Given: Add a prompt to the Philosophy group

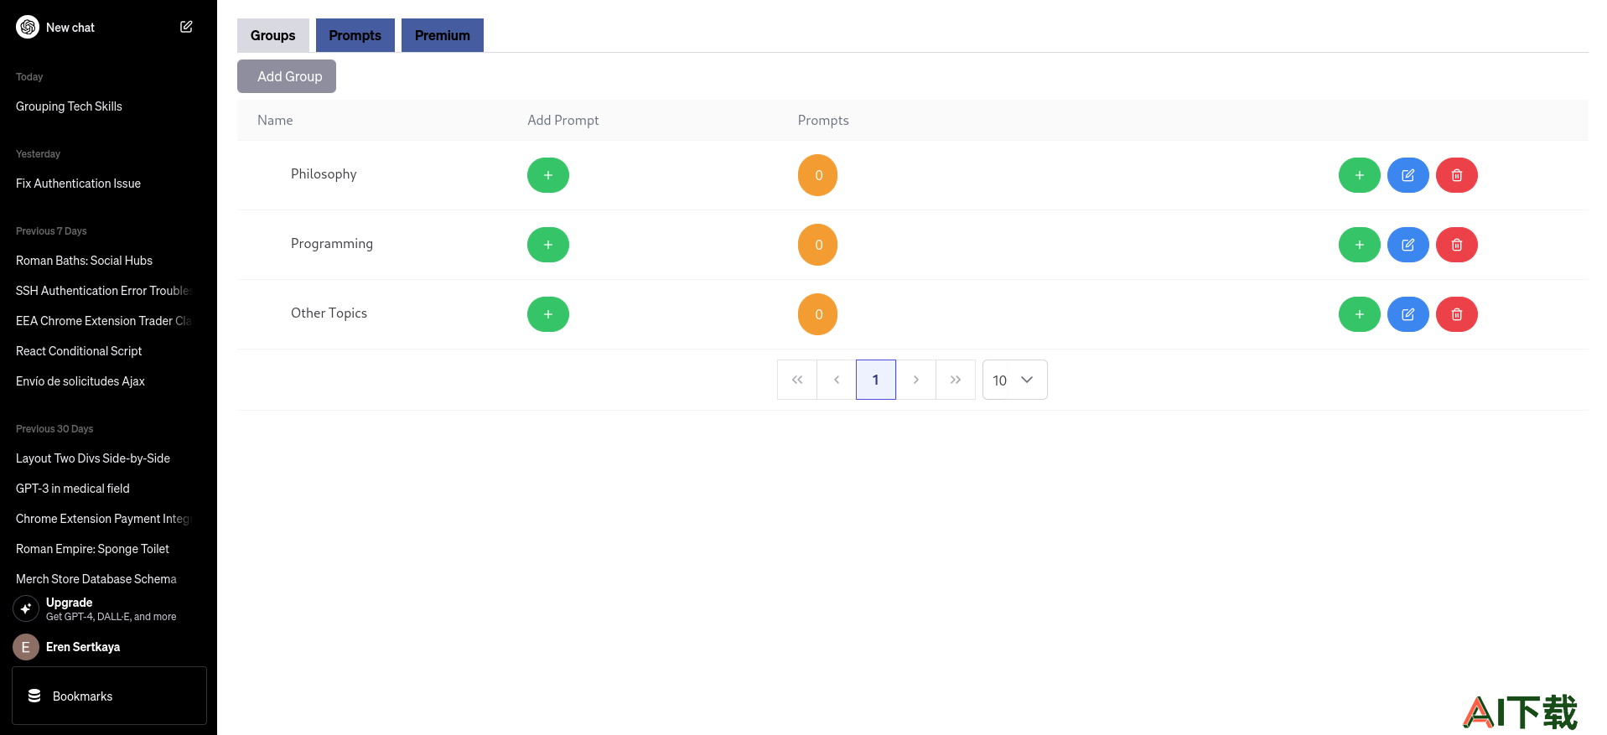Looking at the screenshot, I should click(x=548, y=175).
